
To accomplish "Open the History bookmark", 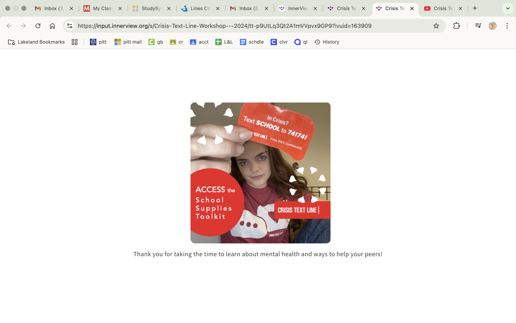I will coord(327,42).
